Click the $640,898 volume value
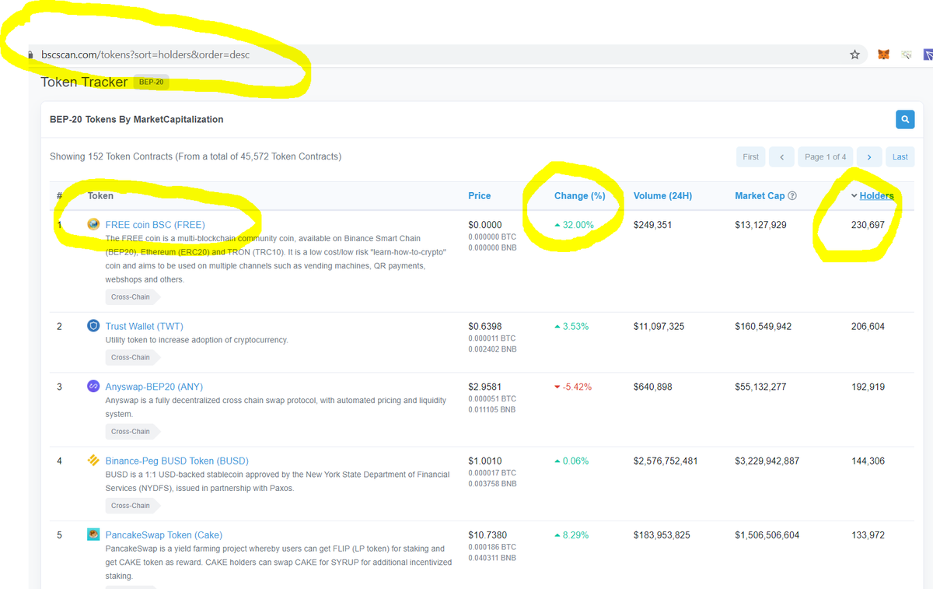 click(x=653, y=387)
